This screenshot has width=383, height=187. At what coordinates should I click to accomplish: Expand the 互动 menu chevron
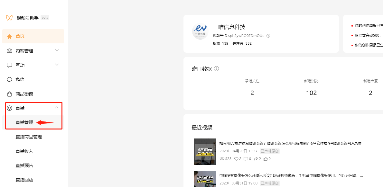pos(57,65)
